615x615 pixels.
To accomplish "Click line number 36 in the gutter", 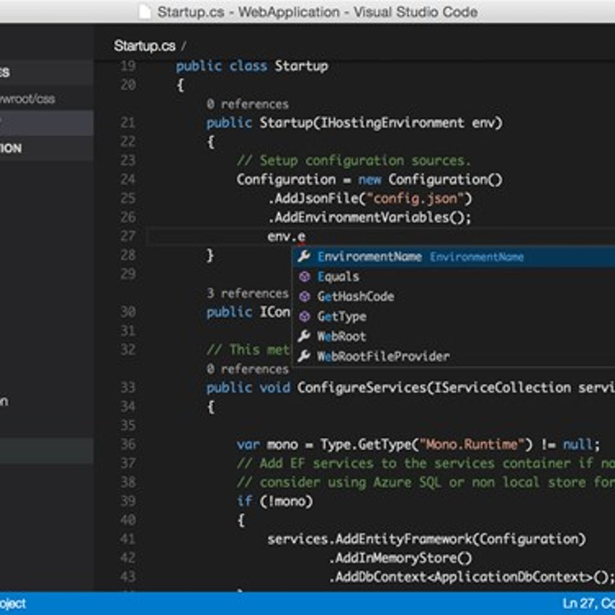I will [x=128, y=444].
